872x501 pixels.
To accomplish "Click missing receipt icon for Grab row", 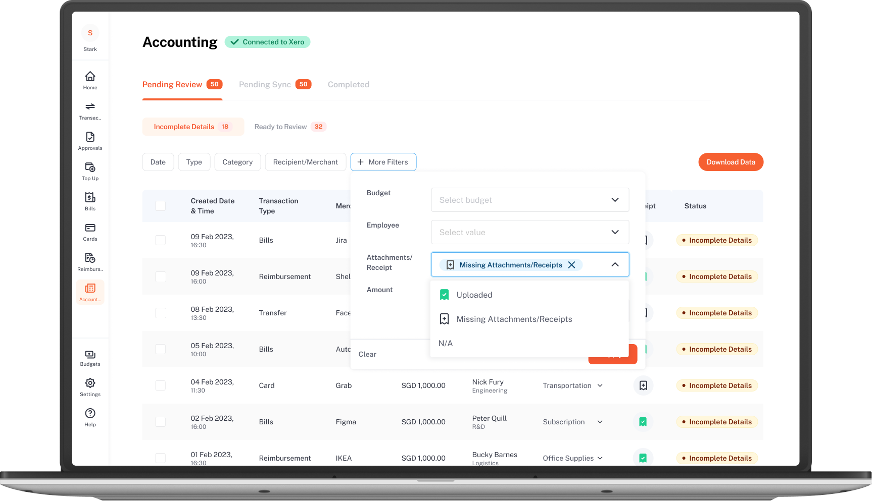I will 643,385.
